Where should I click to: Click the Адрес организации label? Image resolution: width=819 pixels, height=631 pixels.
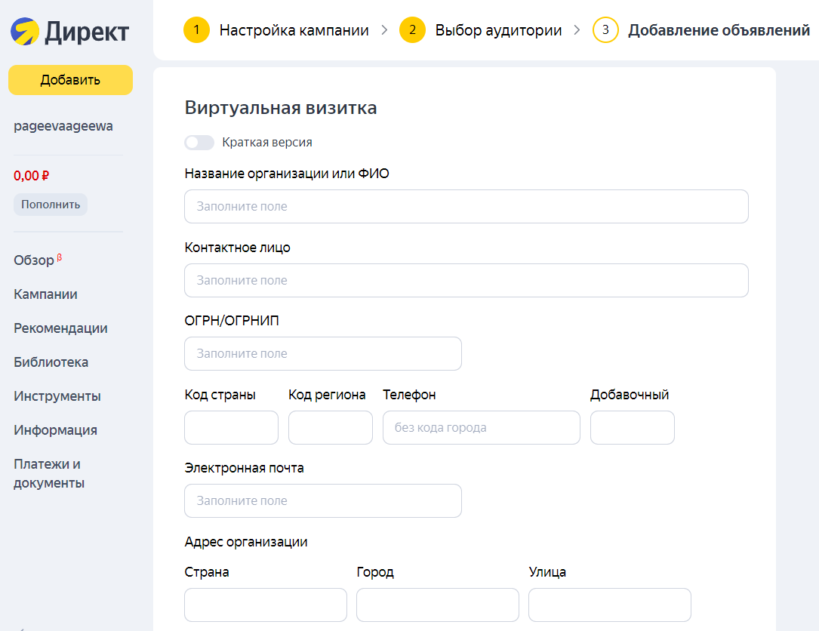point(246,542)
